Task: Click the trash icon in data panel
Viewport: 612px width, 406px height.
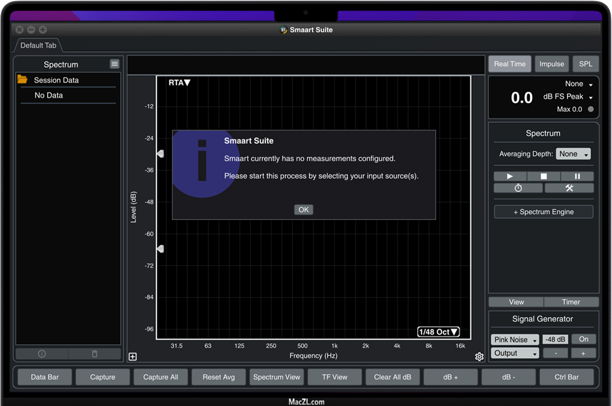Action: pos(94,354)
